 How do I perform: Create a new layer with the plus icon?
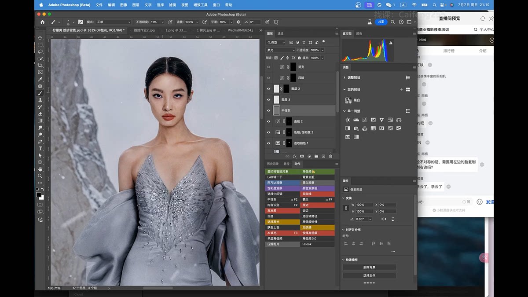point(323,156)
